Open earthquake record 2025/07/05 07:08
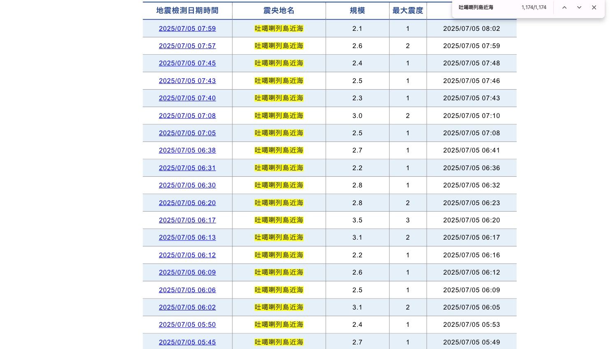The height and width of the screenshot is (349, 613). 187,116
